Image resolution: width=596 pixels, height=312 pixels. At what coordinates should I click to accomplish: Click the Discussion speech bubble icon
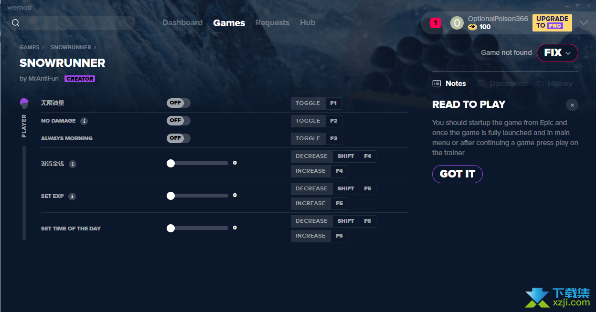pyautogui.click(x=481, y=83)
